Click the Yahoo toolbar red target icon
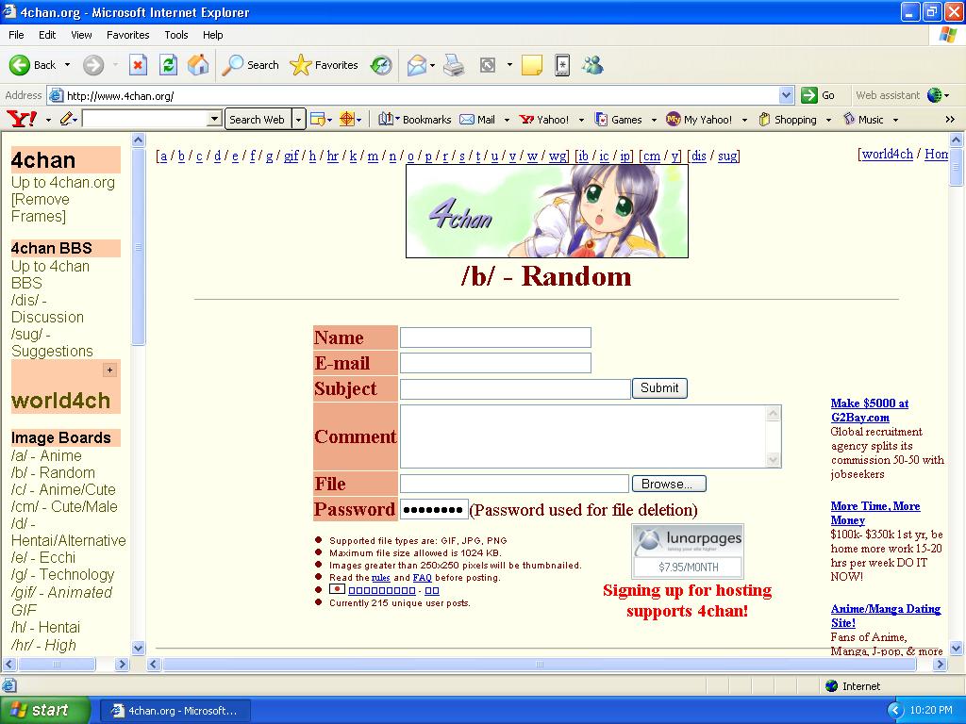 click(x=347, y=119)
